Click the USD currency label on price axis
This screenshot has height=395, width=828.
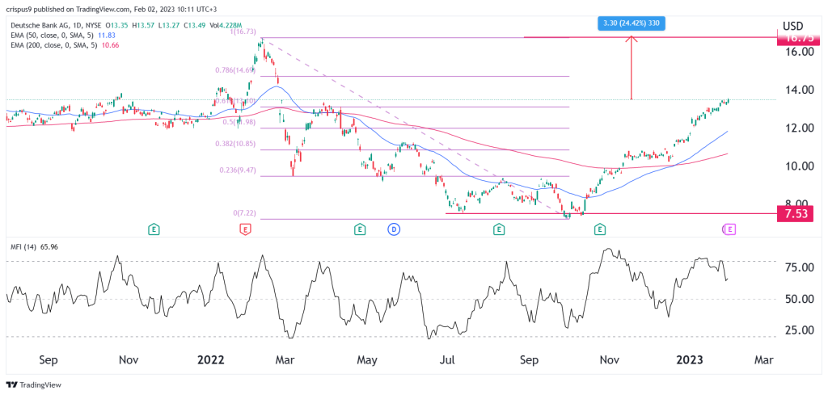click(792, 26)
